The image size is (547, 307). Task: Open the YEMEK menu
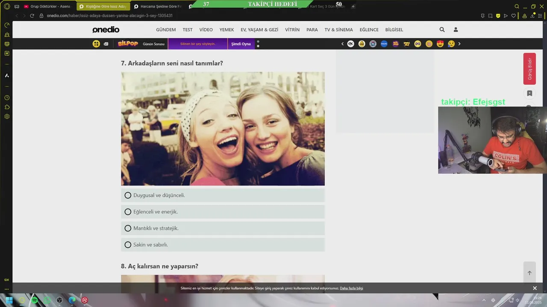(x=226, y=30)
